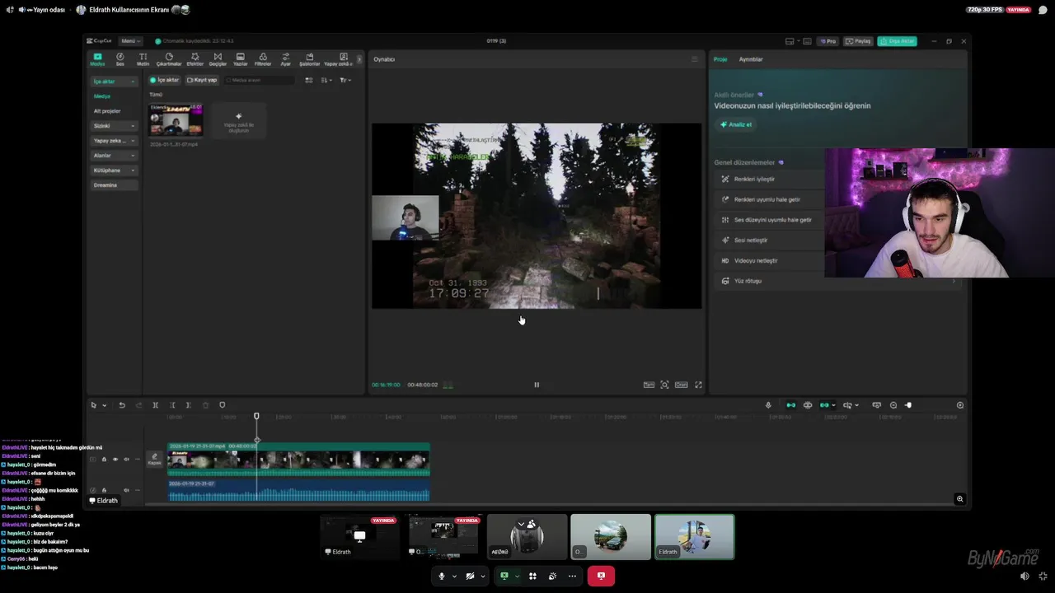The width and height of the screenshot is (1055, 593).
Task: Expand the İçe aktar sidebar section
Action: pyautogui.click(x=114, y=82)
